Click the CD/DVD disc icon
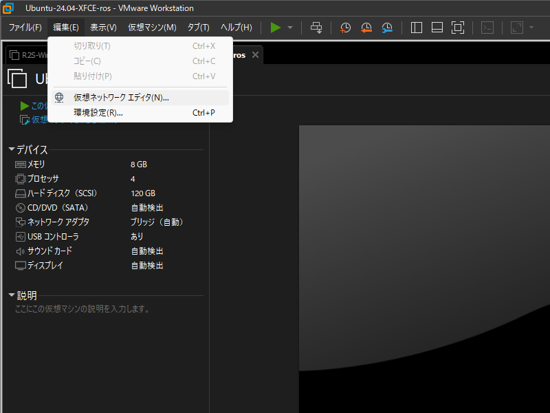The width and height of the screenshot is (550, 413). tap(21, 208)
